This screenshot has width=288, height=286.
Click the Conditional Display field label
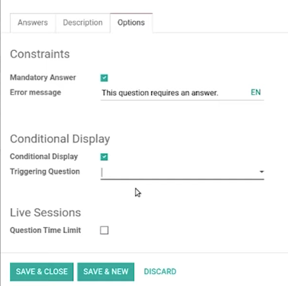pos(44,157)
